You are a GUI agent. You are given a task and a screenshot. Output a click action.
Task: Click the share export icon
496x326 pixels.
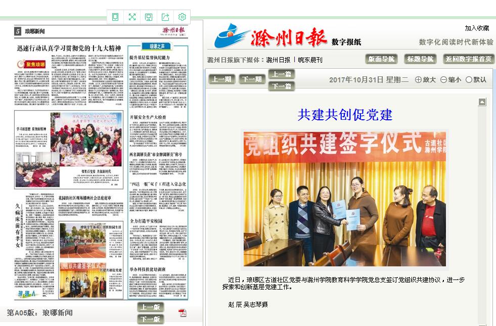(x=165, y=17)
